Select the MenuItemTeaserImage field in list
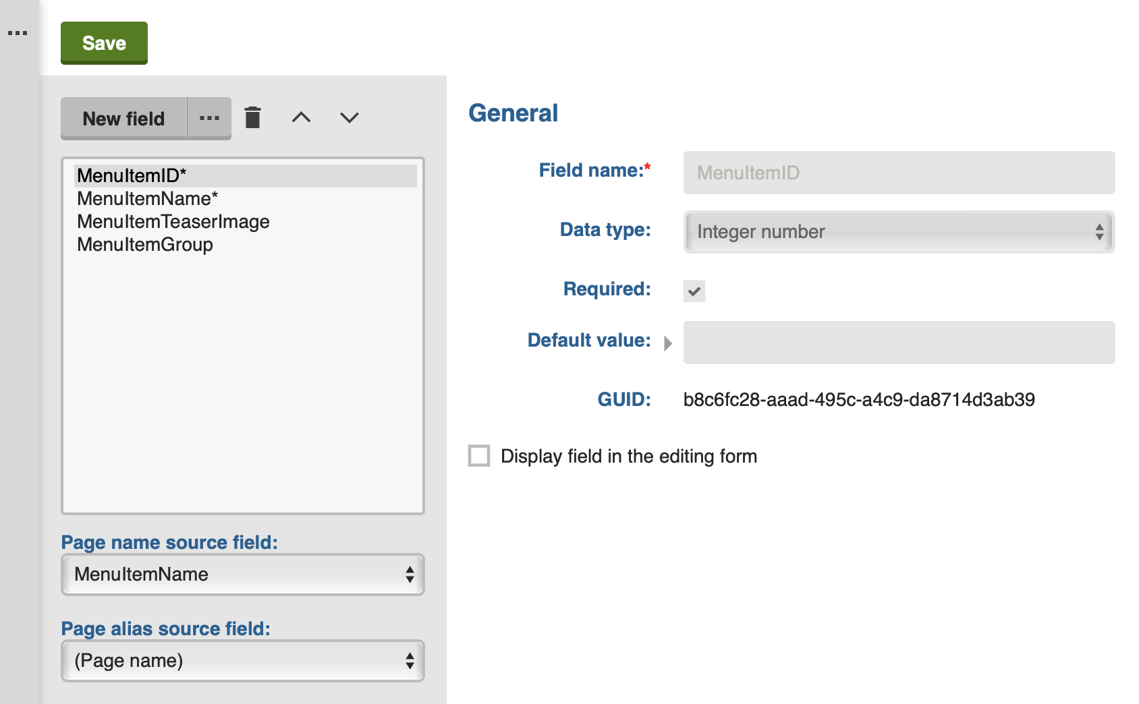Image resolution: width=1139 pixels, height=704 pixels. [x=246, y=221]
